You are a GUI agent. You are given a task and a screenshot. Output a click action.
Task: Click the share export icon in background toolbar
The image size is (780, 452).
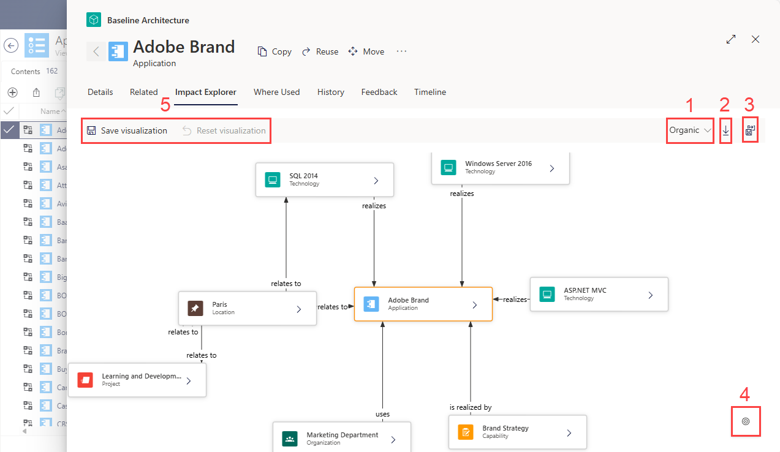36,92
